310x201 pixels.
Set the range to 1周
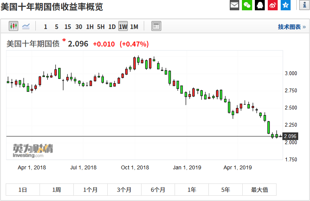(57, 190)
